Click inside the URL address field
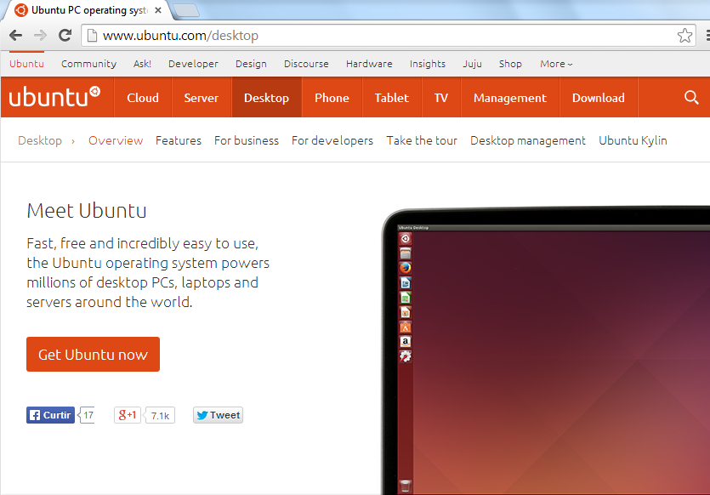The height and width of the screenshot is (495, 710). point(387,36)
